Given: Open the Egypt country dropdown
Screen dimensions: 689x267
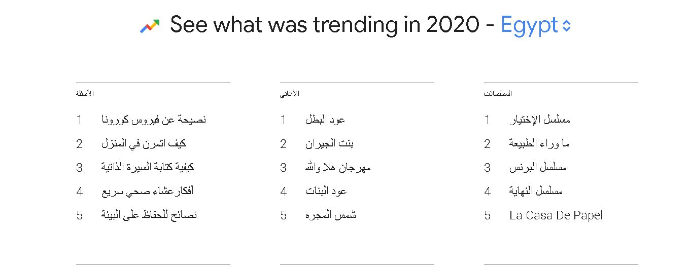Looking at the screenshot, I should pyautogui.click(x=536, y=25).
